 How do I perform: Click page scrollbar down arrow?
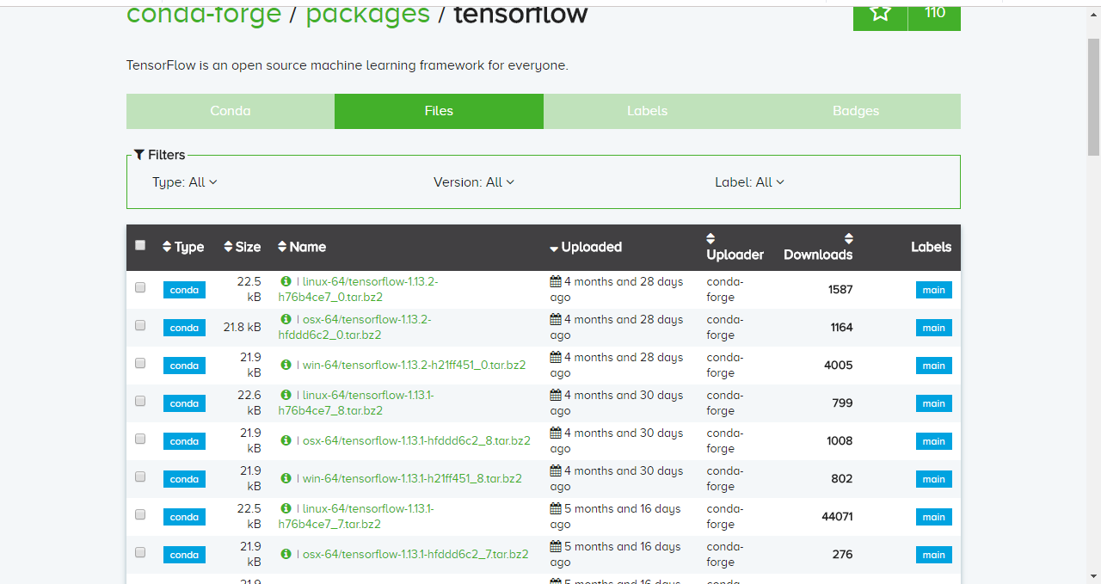(x=1093, y=576)
